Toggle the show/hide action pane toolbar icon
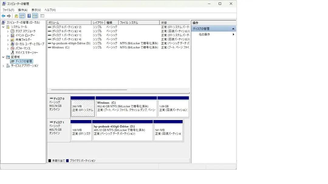Image resolution: width=328 pixels, height=184 pixels. (x=35, y=15)
